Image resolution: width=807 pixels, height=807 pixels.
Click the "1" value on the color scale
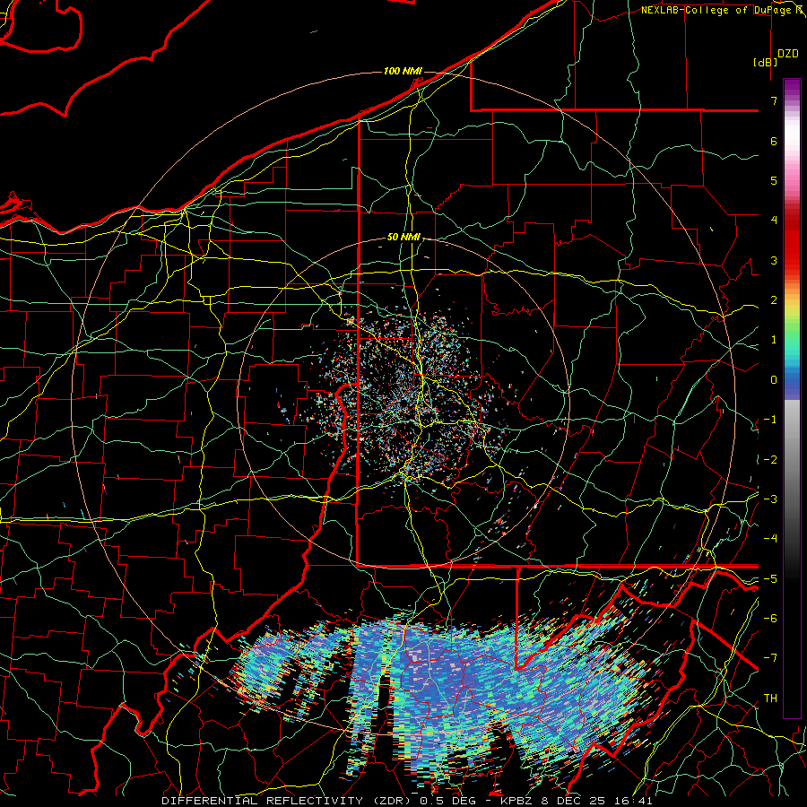click(774, 340)
